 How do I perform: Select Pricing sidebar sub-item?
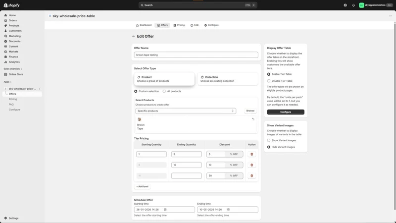13,99
